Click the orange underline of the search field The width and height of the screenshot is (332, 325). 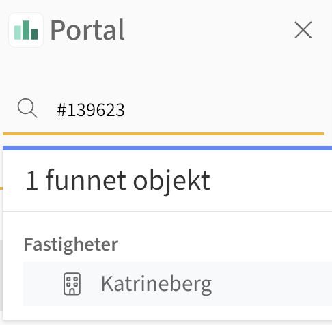click(163, 134)
